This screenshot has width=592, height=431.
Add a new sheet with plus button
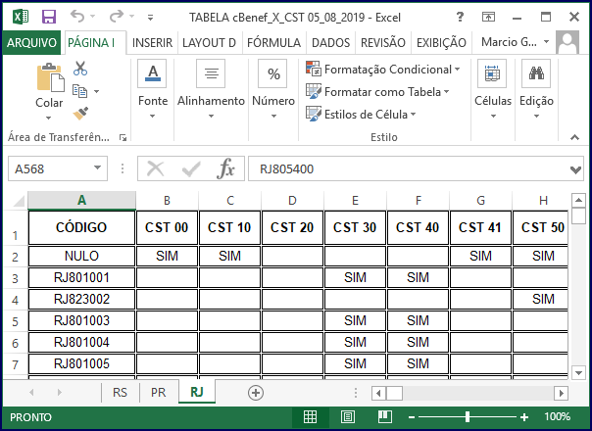point(256,393)
